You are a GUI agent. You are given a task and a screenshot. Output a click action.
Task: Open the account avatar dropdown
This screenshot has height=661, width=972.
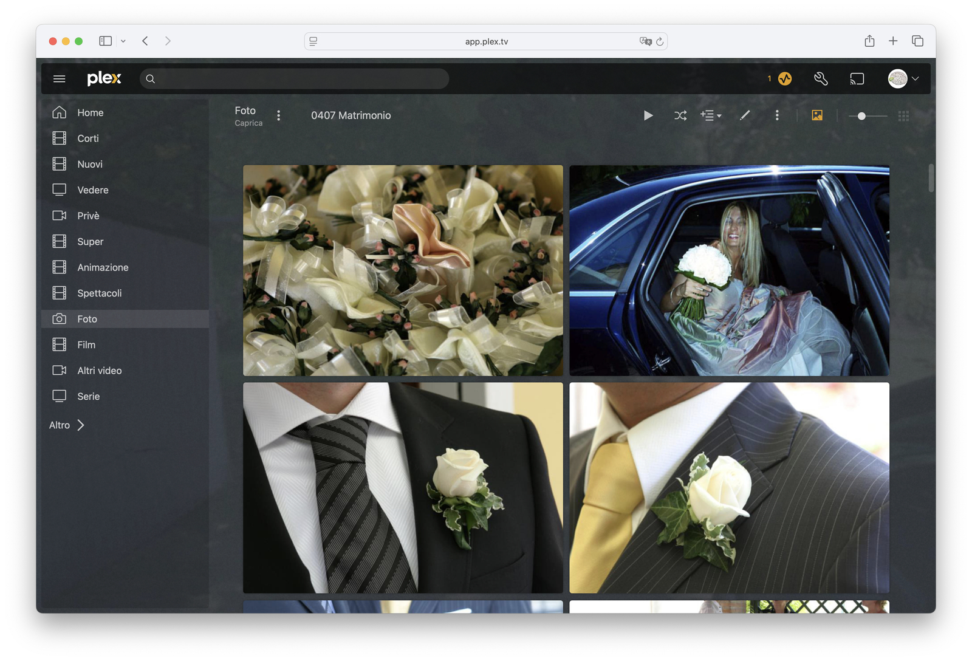point(902,78)
